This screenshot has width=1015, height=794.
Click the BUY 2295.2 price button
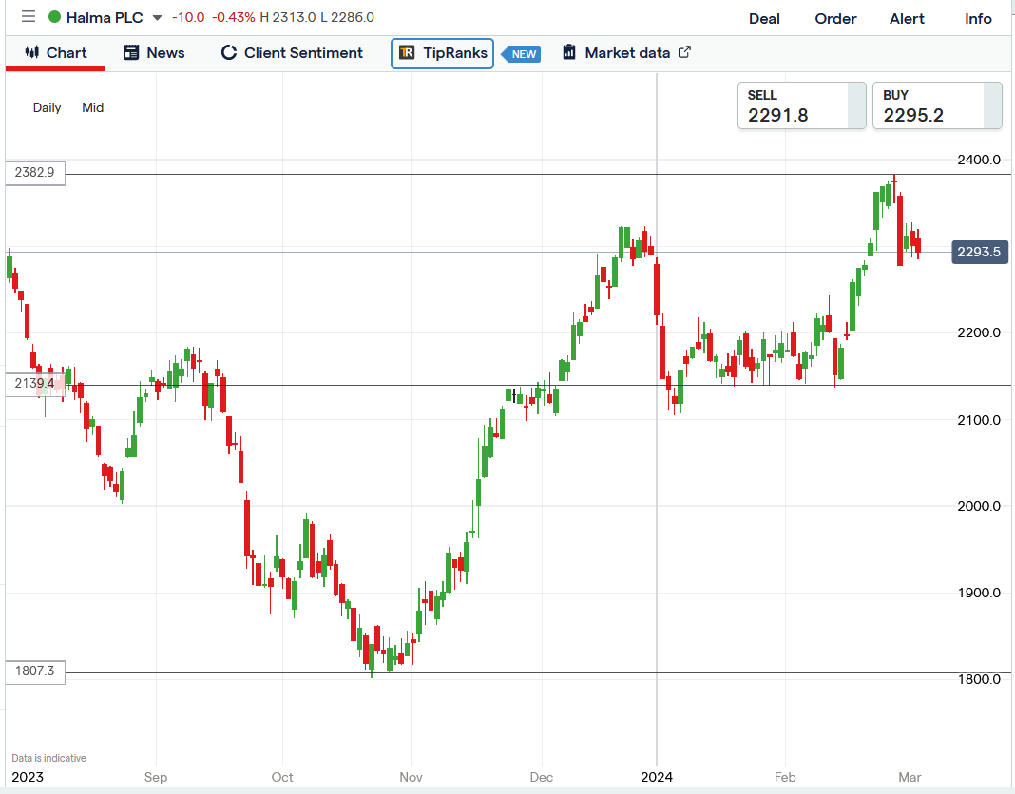[937, 105]
